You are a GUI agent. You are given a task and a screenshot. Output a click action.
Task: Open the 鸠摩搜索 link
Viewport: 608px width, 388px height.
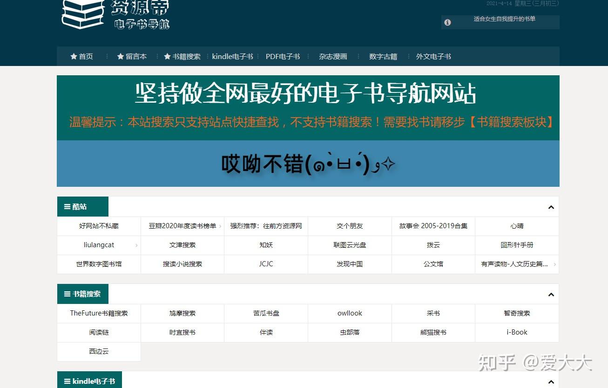click(x=182, y=313)
